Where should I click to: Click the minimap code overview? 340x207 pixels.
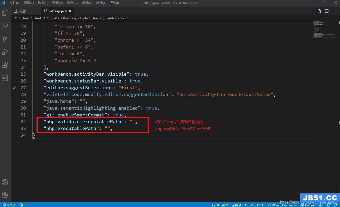coord(325,29)
